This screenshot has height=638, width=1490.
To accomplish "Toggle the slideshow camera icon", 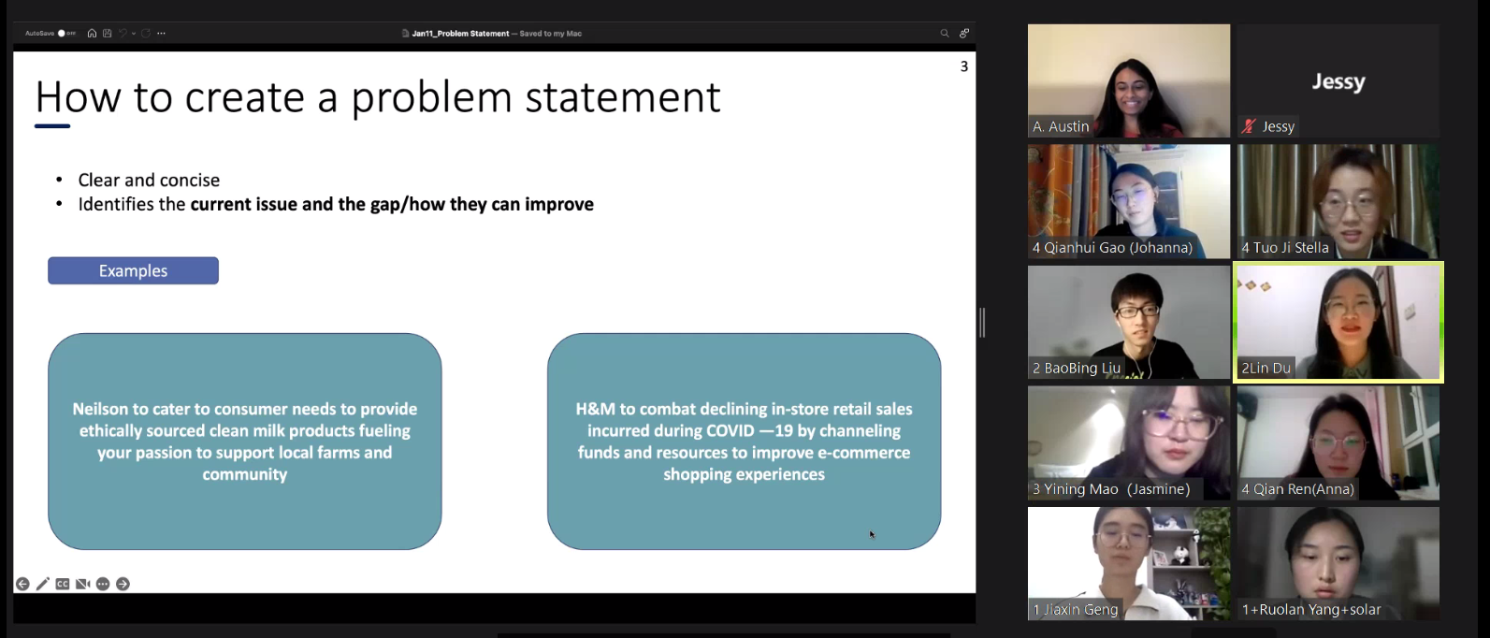I will [x=82, y=585].
